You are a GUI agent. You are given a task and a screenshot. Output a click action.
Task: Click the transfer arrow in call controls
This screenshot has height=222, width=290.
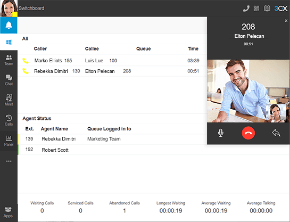pos(276,133)
